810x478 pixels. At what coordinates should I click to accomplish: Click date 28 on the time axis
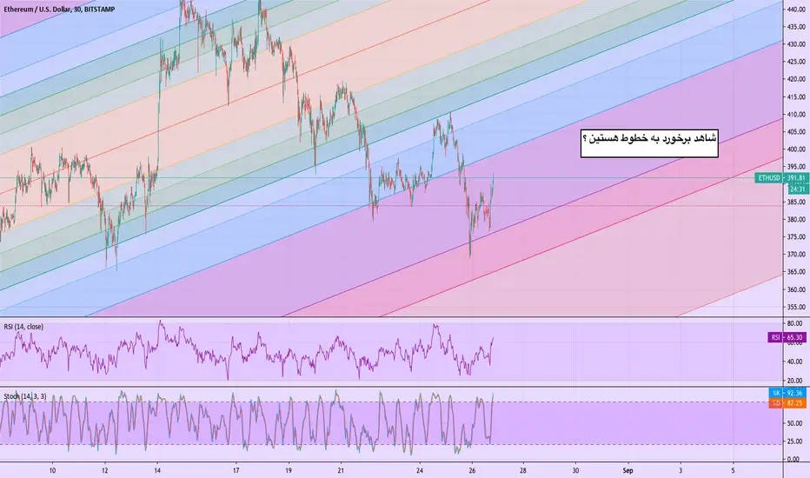coord(523,470)
